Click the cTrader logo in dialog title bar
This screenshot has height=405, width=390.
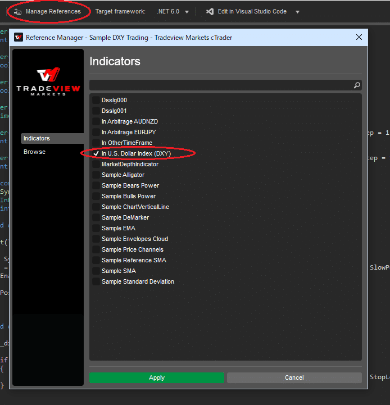click(19, 38)
